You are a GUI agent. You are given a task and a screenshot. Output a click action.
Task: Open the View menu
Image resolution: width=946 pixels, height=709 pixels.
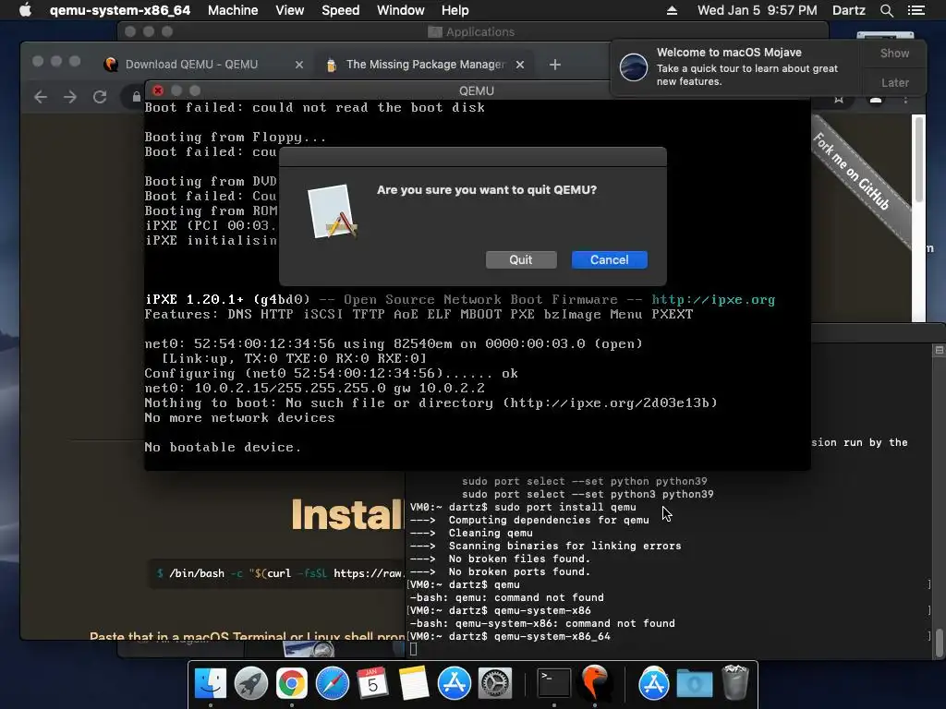289,10
